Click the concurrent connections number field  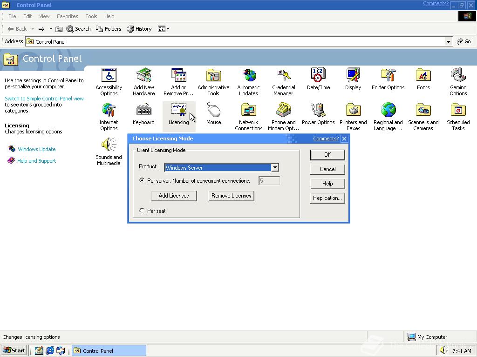pos(269,181)
